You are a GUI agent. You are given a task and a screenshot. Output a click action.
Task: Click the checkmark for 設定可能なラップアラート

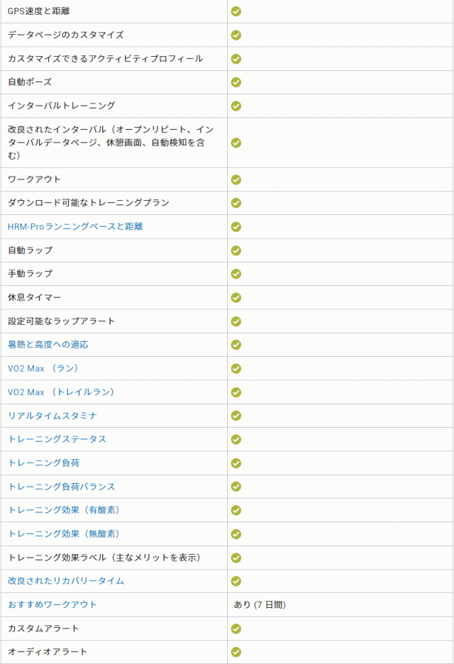(x=236, y=321)
